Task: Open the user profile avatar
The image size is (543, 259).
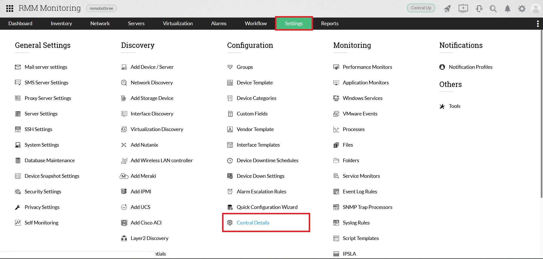Action: pos(536,8)
